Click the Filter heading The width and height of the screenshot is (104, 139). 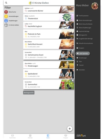[8, 8]
